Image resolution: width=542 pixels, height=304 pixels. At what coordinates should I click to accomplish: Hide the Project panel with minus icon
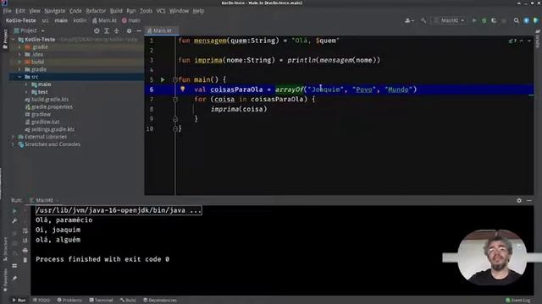[139, 31]
